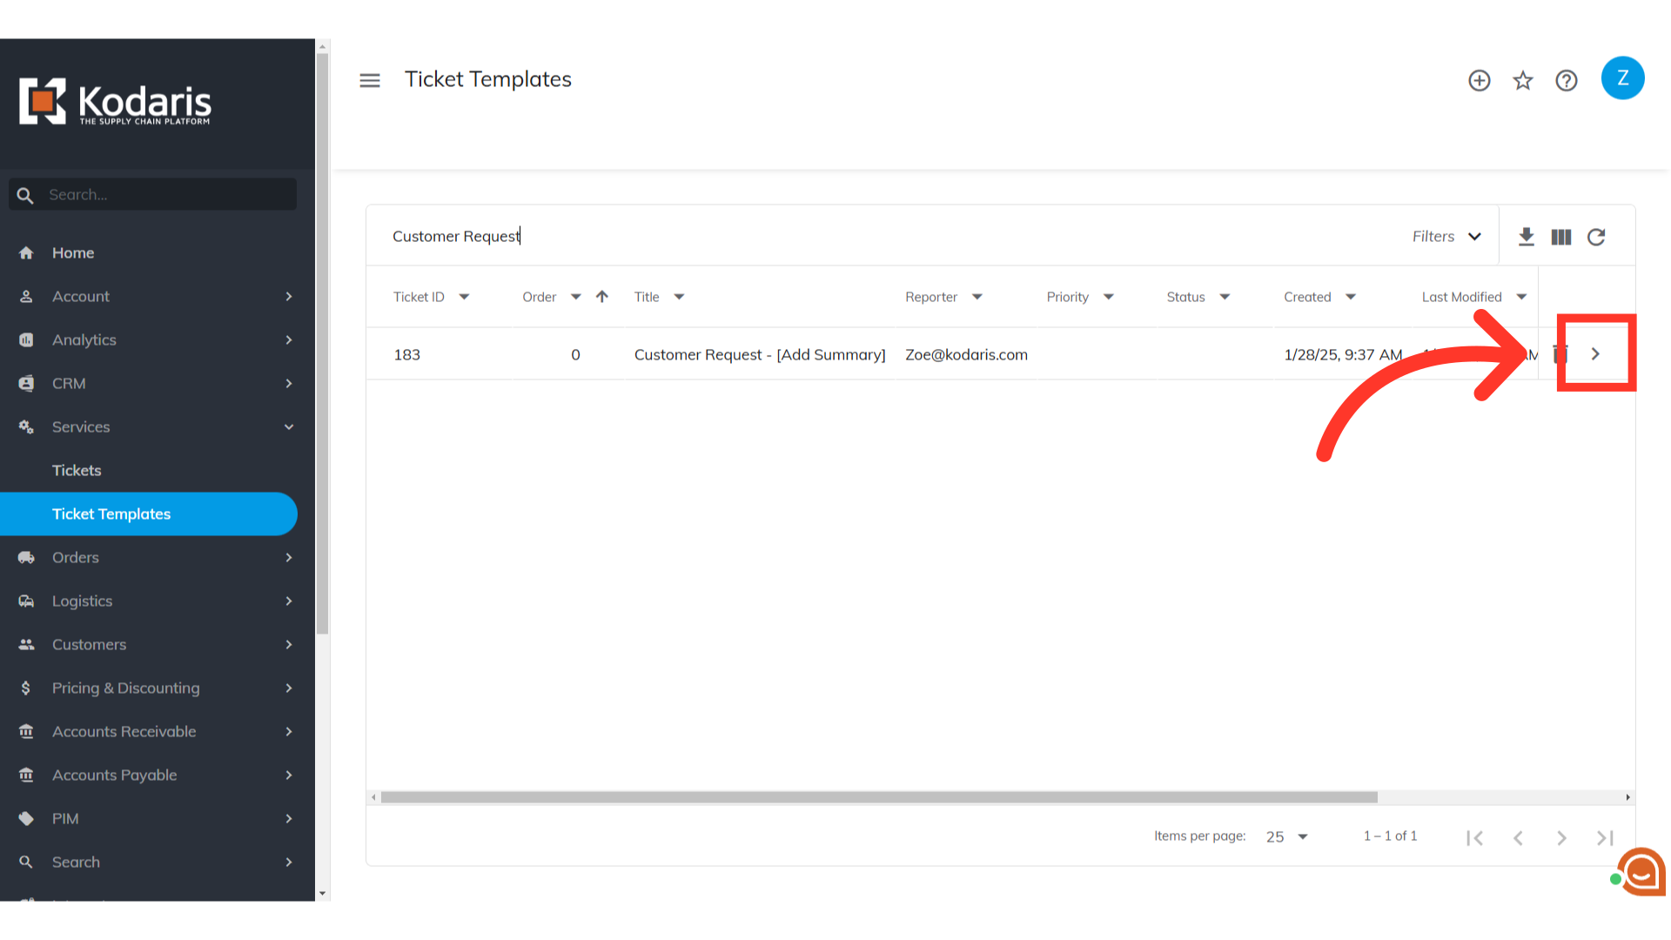The width and height of the screenshot is (1671, 940).
Task: Open the Items per page dropdown
Action: click(1287, 836)
